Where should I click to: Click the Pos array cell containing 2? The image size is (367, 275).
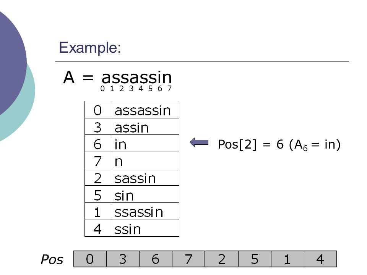pos(222,259)
